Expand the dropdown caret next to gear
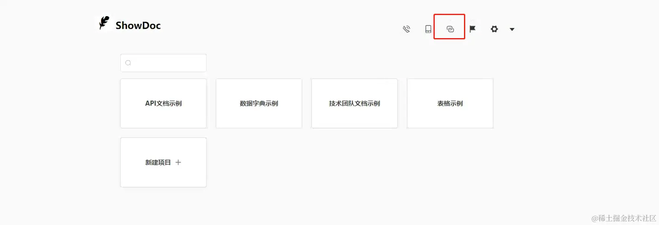659x225 pixels. (x=512, y=29)
